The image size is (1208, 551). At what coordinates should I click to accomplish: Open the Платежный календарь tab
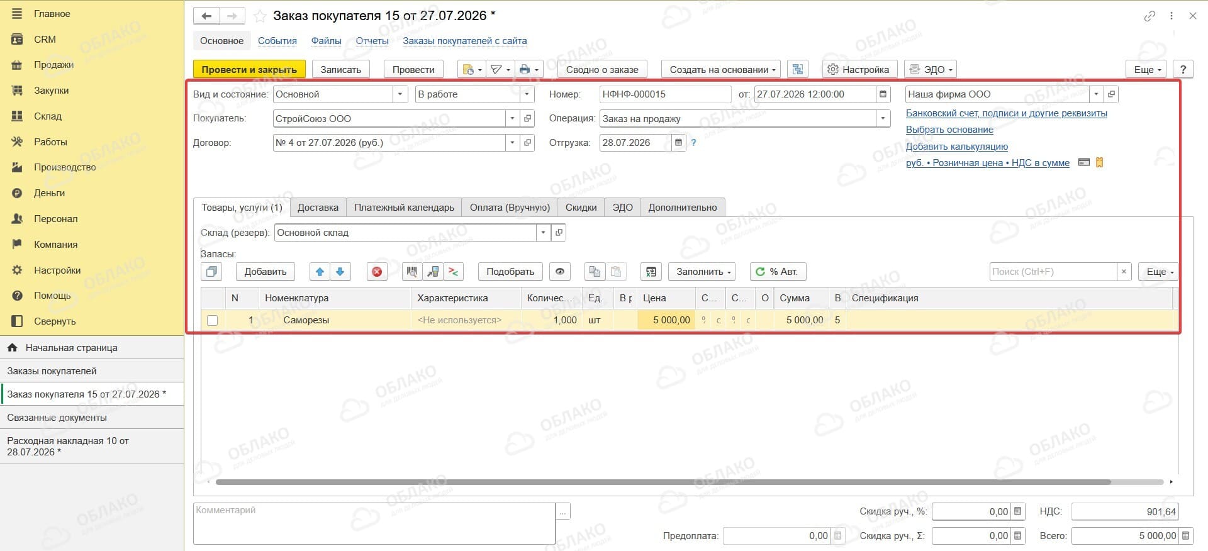(x=404, y=208)
